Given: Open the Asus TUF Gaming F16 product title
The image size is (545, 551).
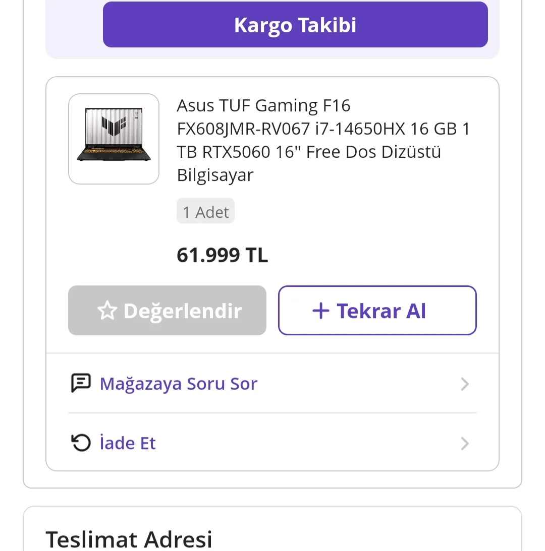Looking at the screenshot, I should click(x=263, y=106).
